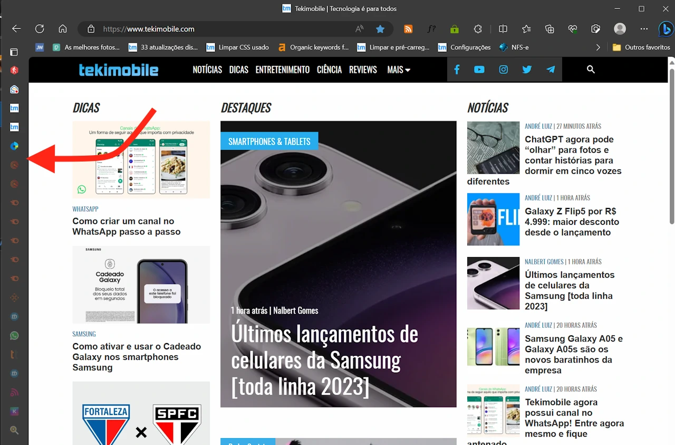Open the Bing Copilot sidebar button
This screenshot has width=675, height=445.
665,29
